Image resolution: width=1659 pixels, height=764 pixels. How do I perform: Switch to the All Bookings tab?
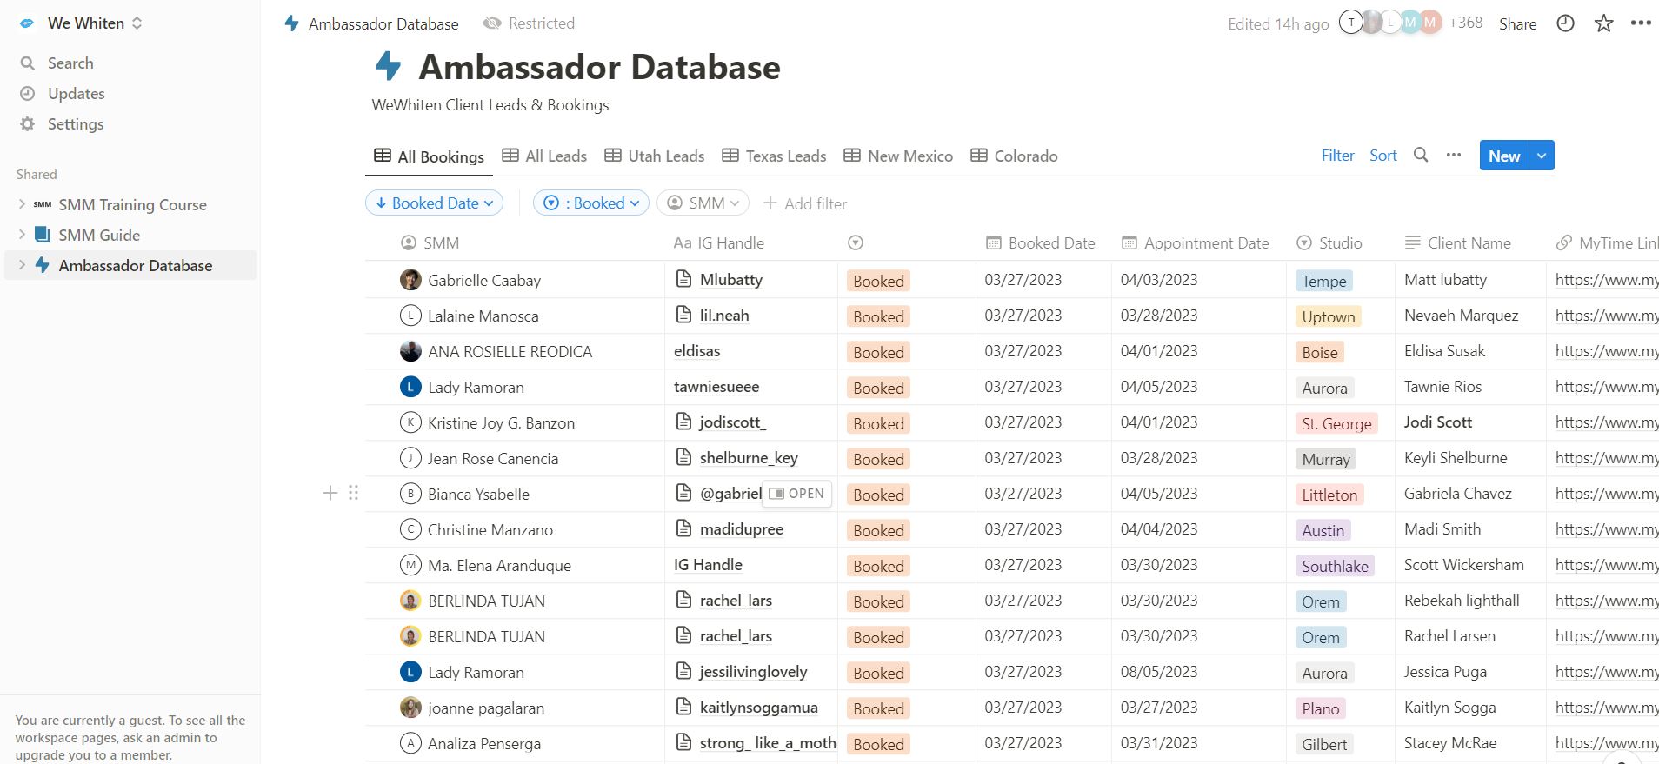(430, 156)
